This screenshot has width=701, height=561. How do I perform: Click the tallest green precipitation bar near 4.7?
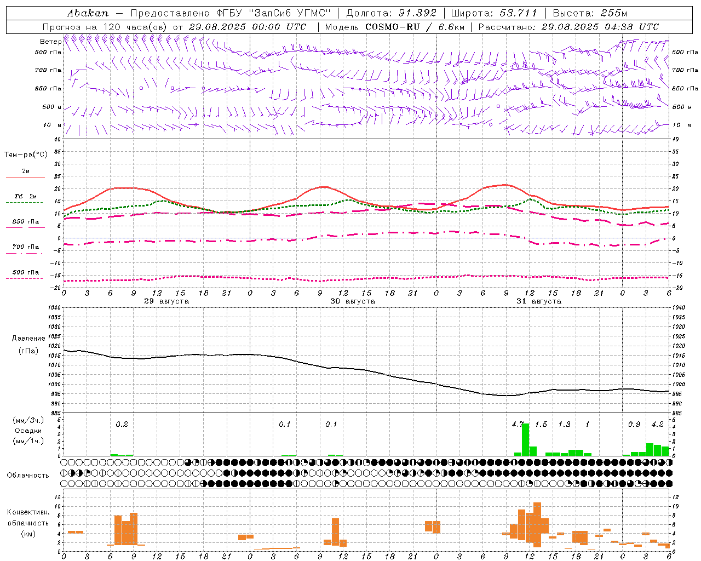[x=525, y=439]
